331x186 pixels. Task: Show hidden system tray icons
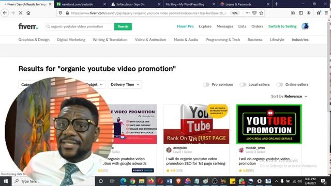pyautogui.click(x=276, y=181)
